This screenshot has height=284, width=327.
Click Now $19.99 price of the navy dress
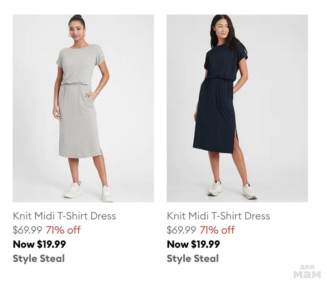pyautogui.click(x=193, y=244)
